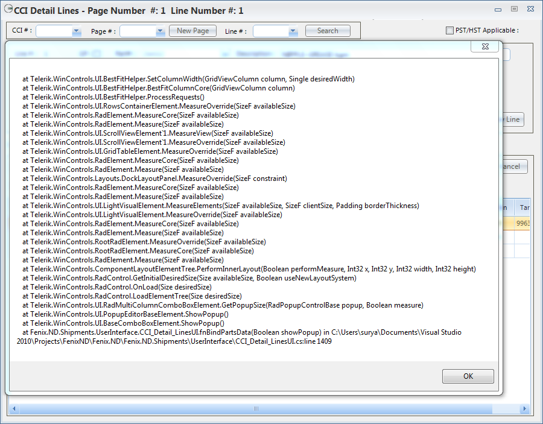Viewport: 543px width, 424px height.
Task: Click the trace line 'LightVisualElement.MeasureElements'
Action: [221, 206]
